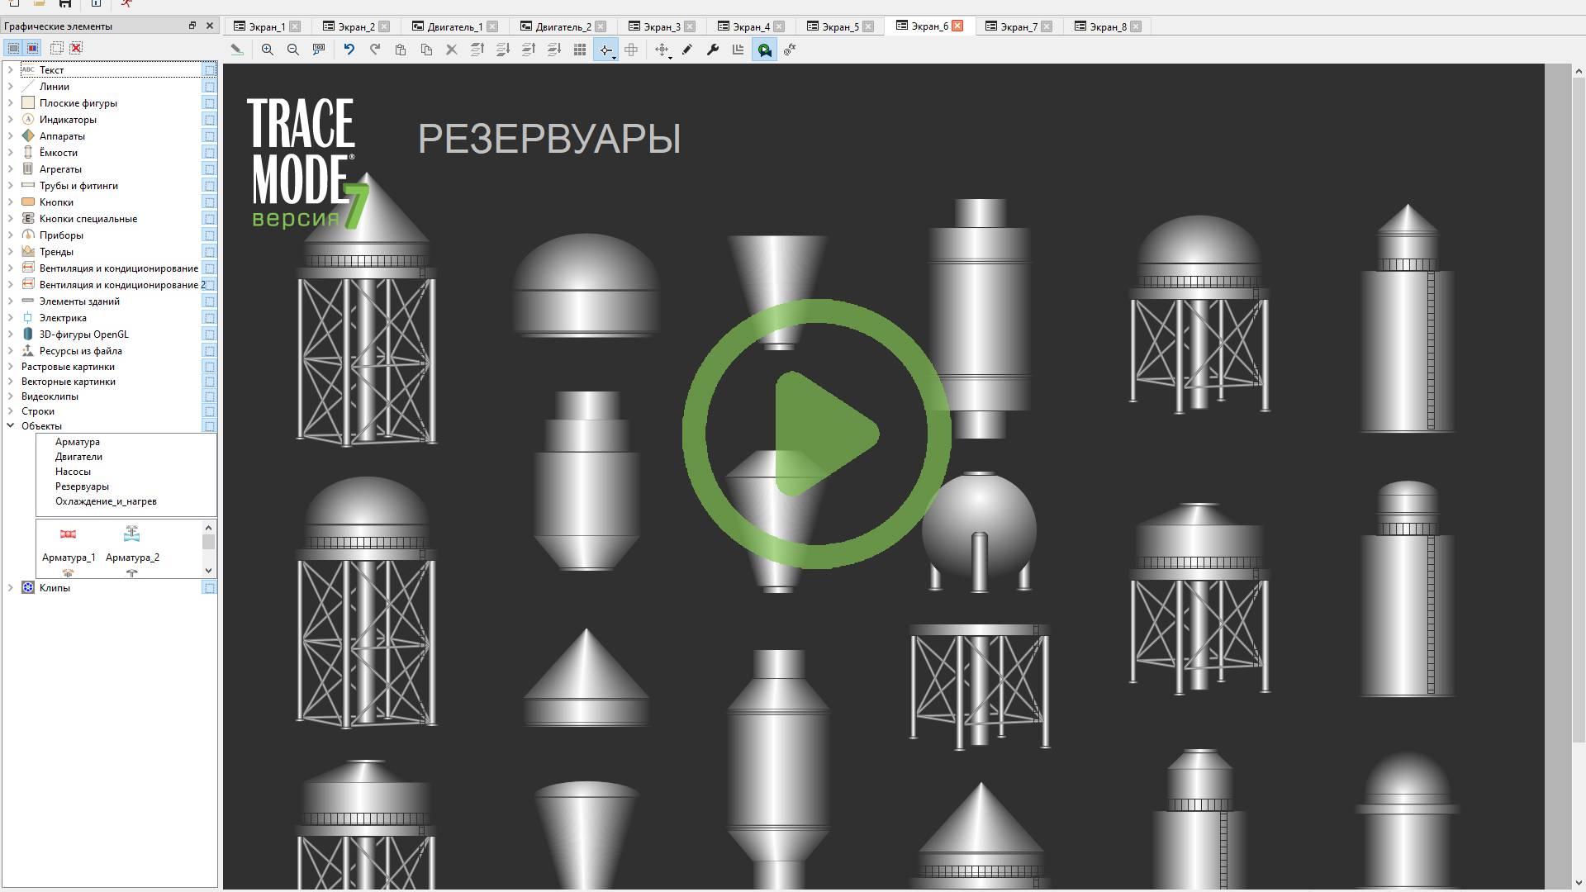Toggle the grid display icon
This screenshot has height=892, width=1586.
click(x=580, y=50)
